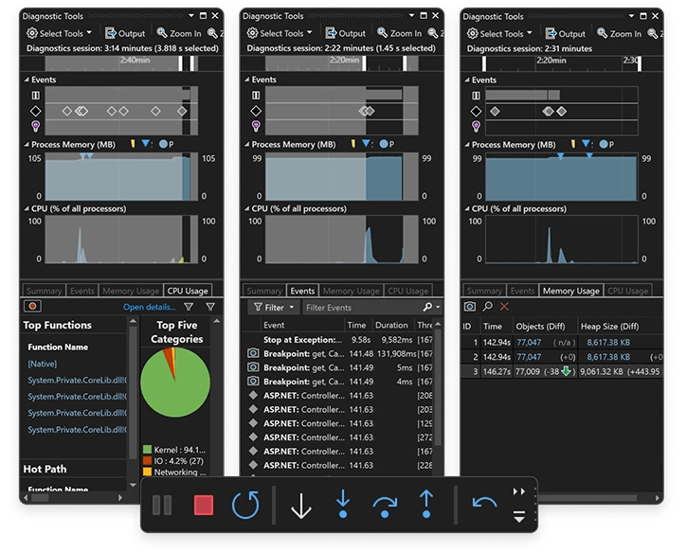Collapse CPU section in right window
The width and height of the screenshot is (687, 552).
click(x=467, y=209)
